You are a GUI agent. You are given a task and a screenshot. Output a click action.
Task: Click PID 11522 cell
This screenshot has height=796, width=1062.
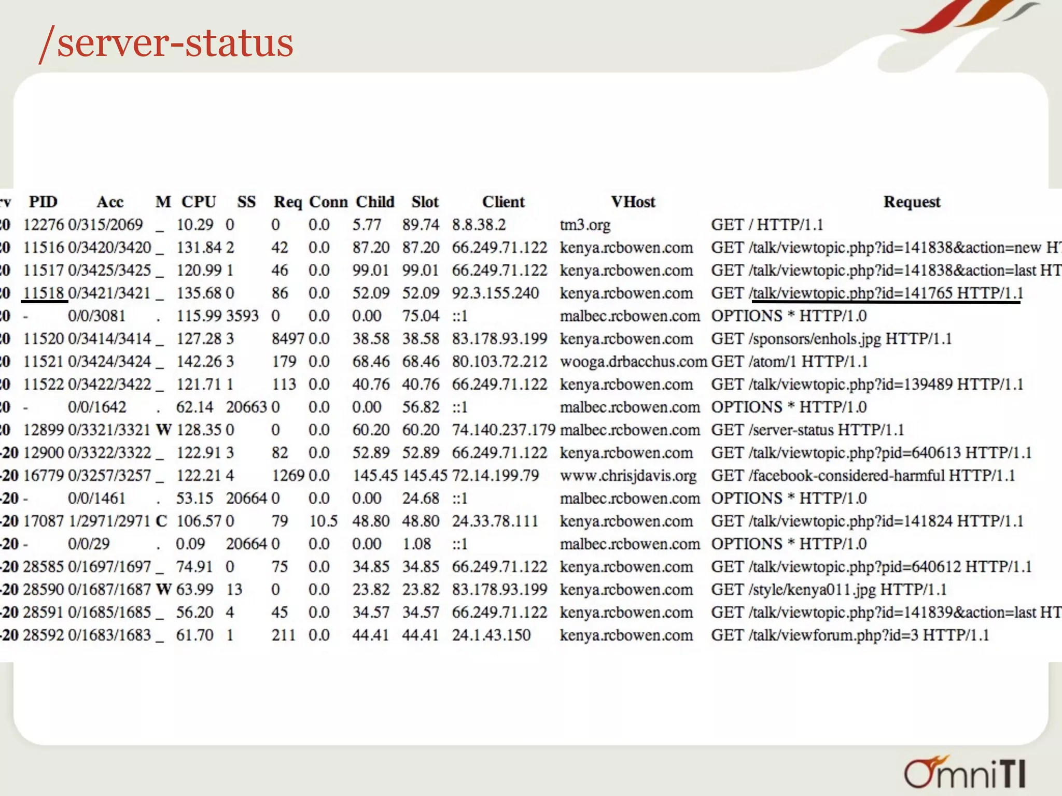[44, 384]
